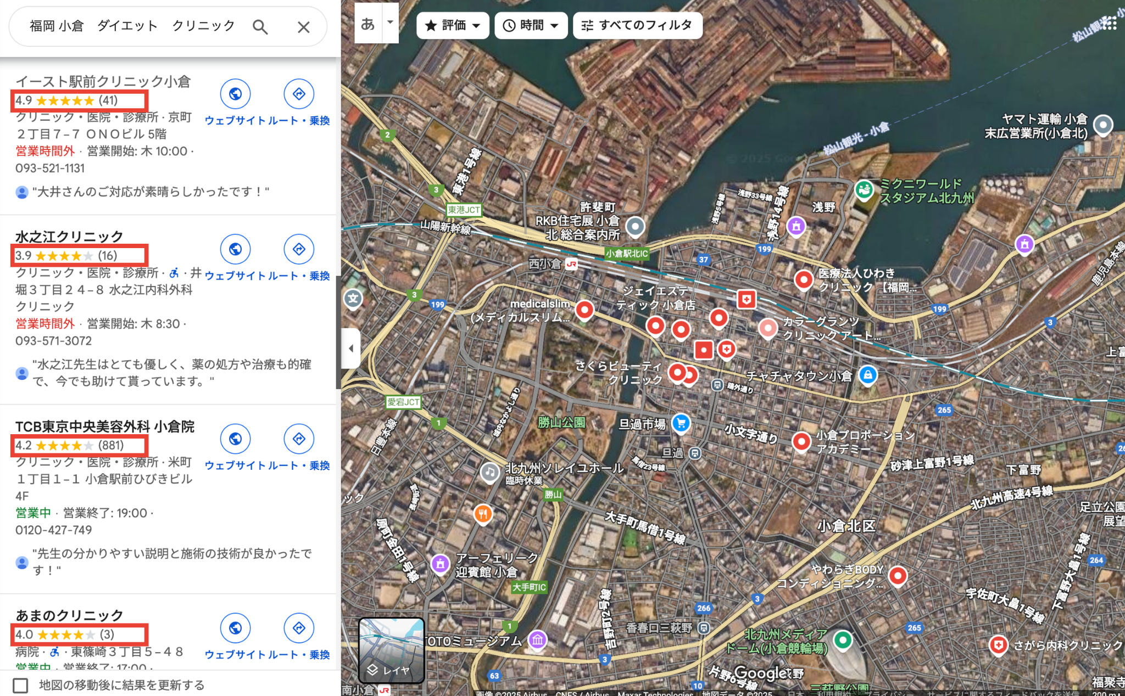Click the ミクニワールド スタジアム北九州 marker
This screenshot has height=696, width=1125.
click(864, 190)
